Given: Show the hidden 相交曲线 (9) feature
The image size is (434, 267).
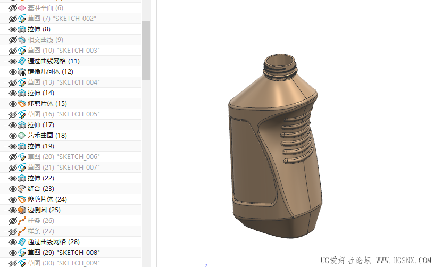Looking at the screenshot, I should pos(13,40).
